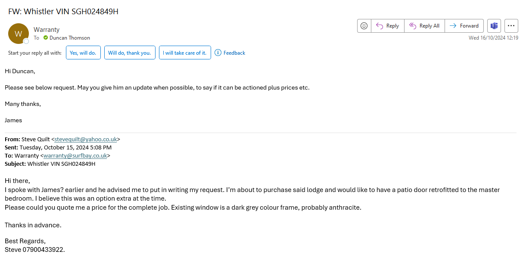Click the emoji reaction smiley icon
This screenshot has height=279, width=526.
(364, 26)
